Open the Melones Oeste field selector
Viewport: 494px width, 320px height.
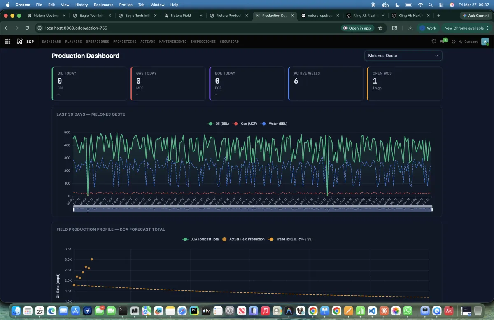(403, 55)
